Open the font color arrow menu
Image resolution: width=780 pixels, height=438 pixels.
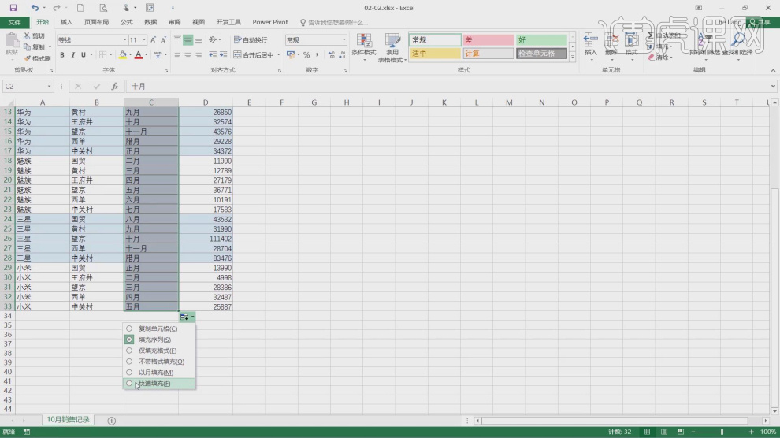[147, 54]
